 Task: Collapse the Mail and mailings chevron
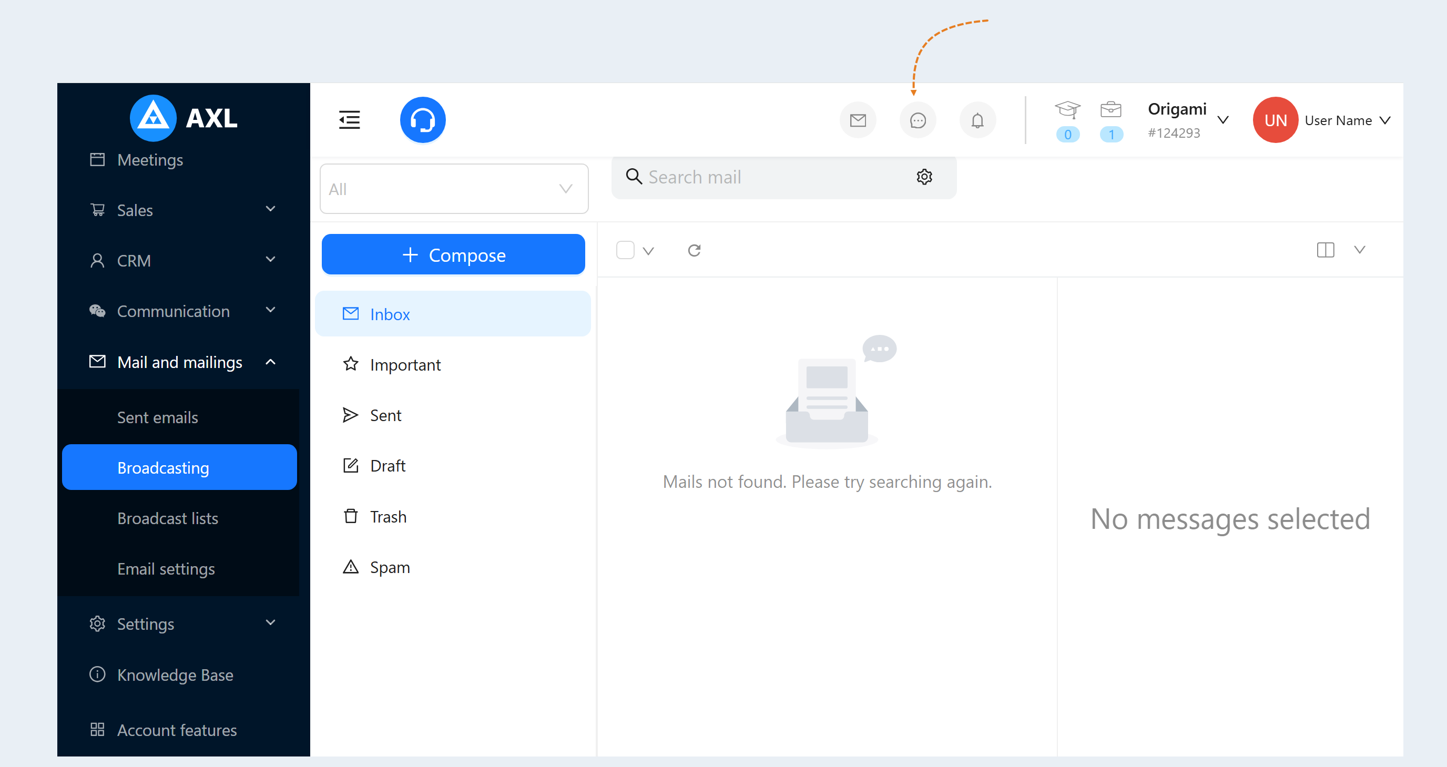point(270,362)
